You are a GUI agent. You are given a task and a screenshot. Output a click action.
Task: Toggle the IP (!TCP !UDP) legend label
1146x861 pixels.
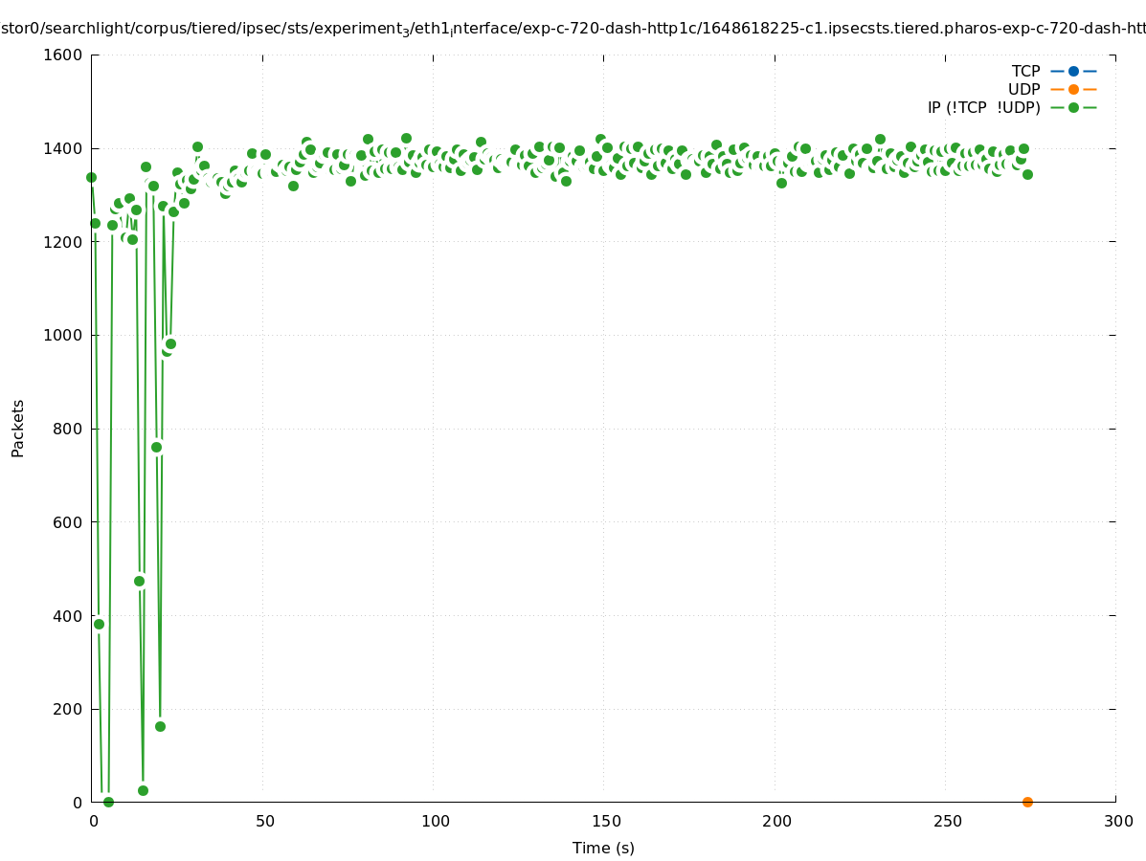click(983, 107)
